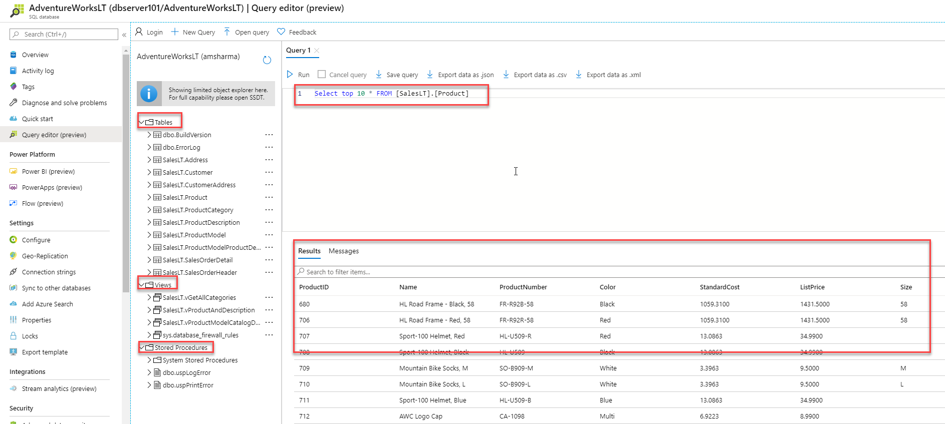Expand the SalesLT.Product table
Screen dimensions: 945x424
pyautogui.click(x=149, y=197)
